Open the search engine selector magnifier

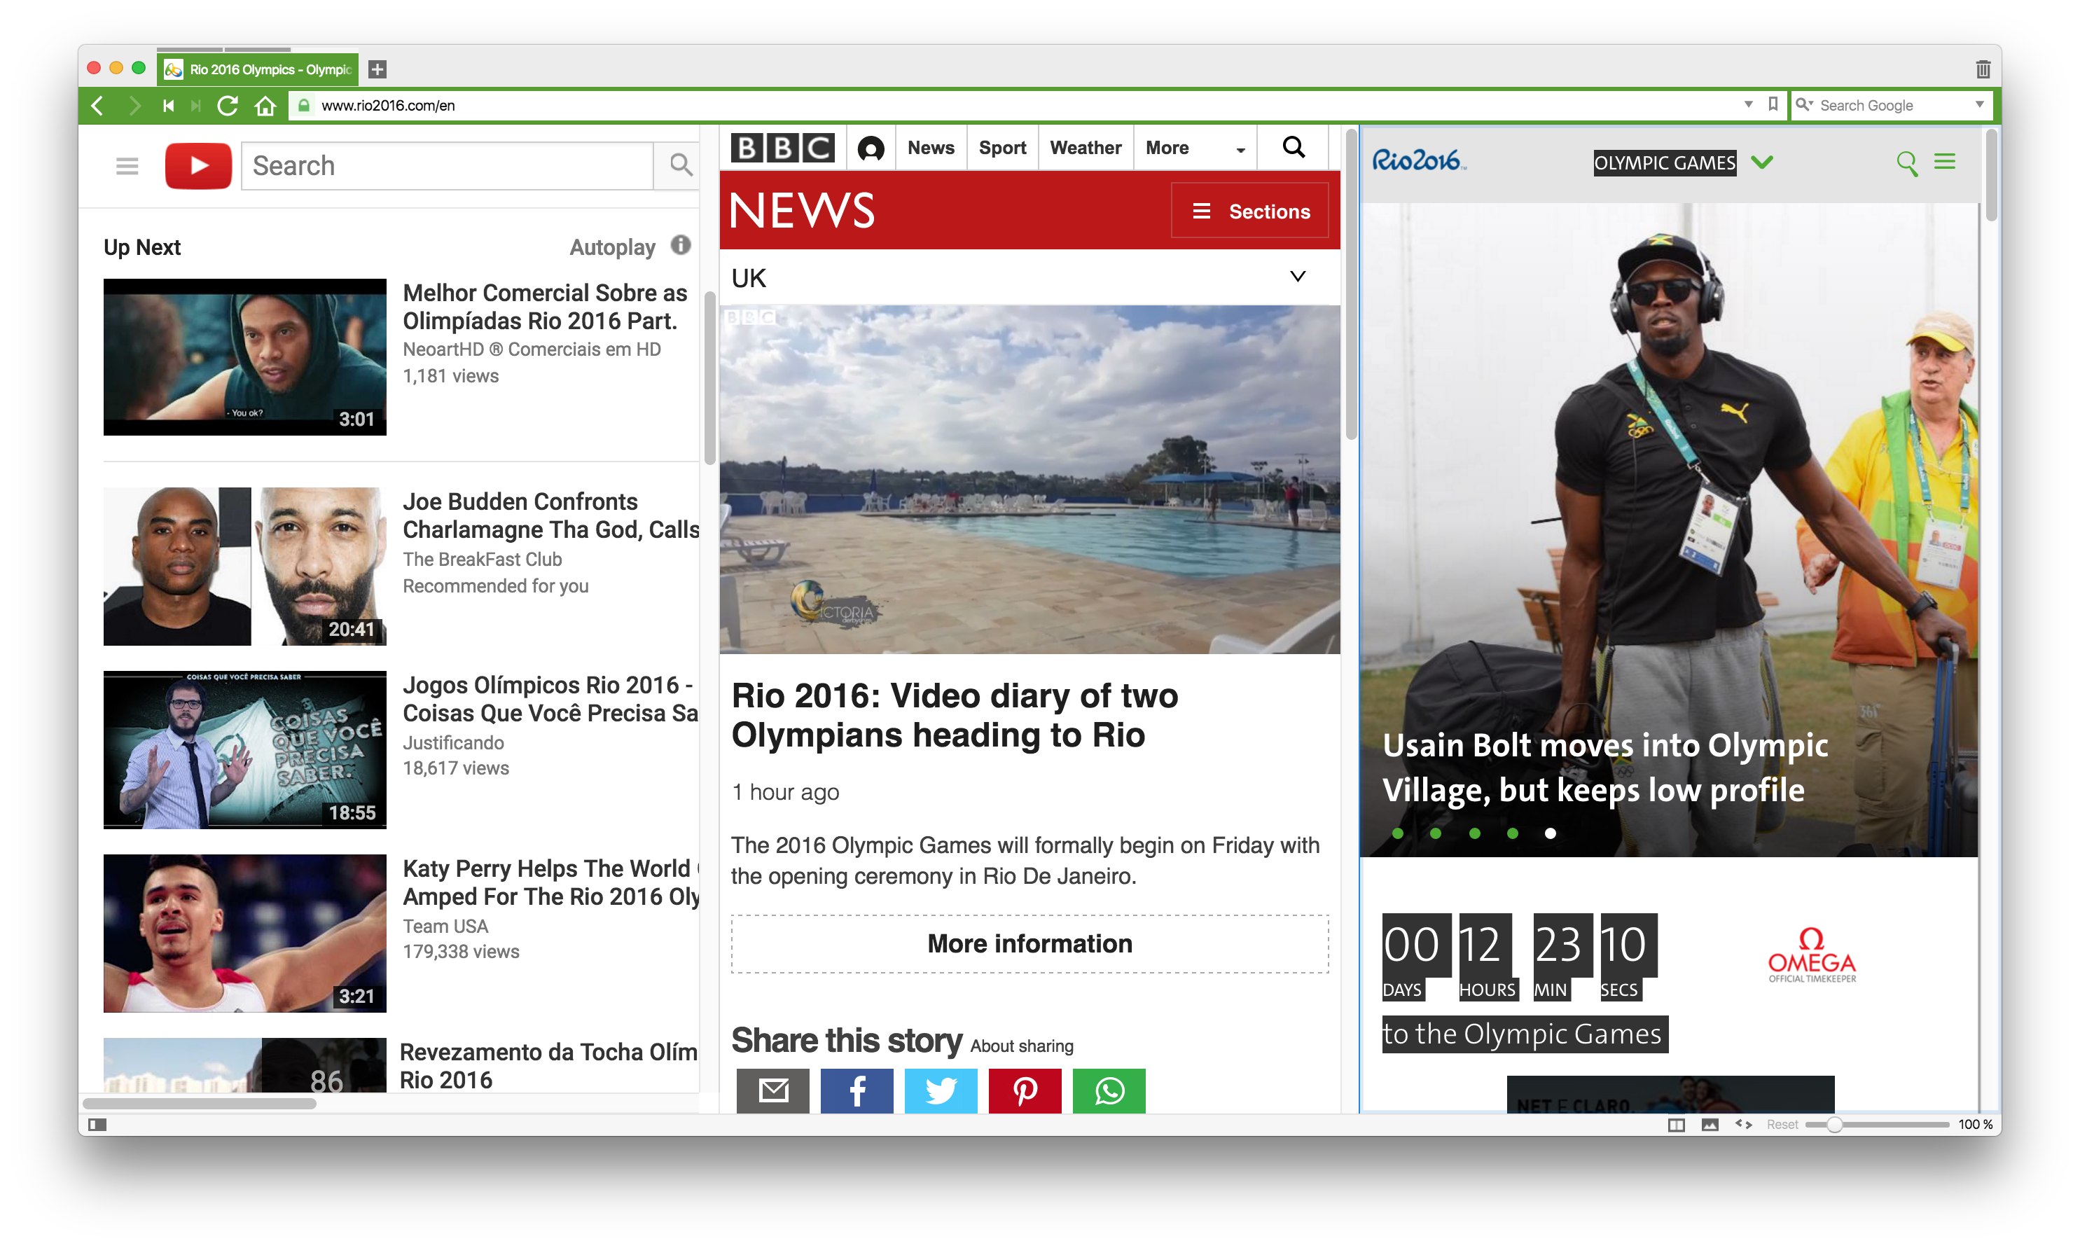pyautogui.click(x=1803, y=104)
